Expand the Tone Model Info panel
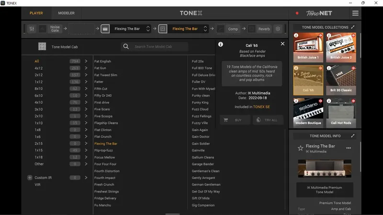 point(353,136)
